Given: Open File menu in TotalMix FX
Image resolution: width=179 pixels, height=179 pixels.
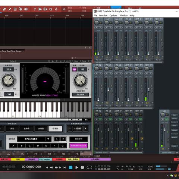Looking at the screenshot, I should 95,16.
